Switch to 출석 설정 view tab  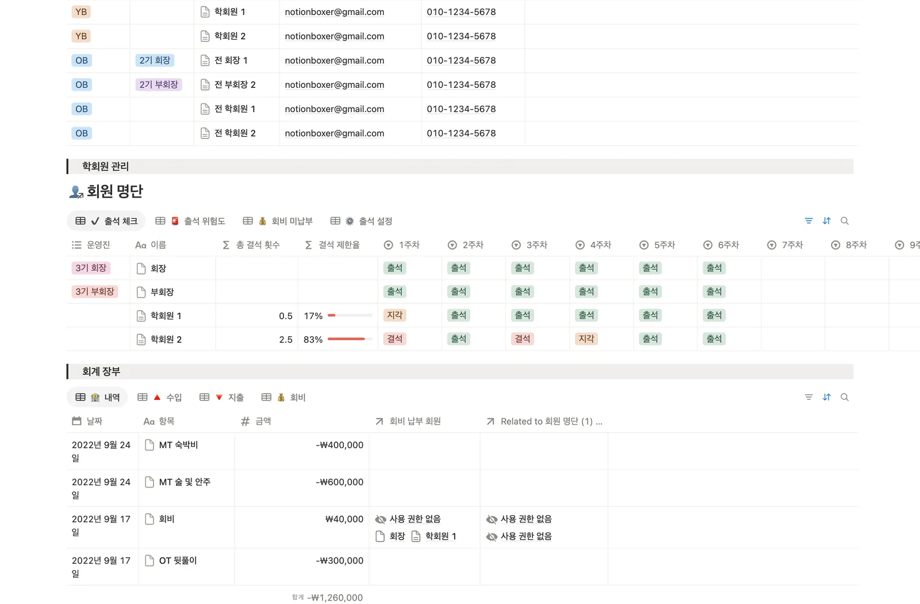point(361,221)
